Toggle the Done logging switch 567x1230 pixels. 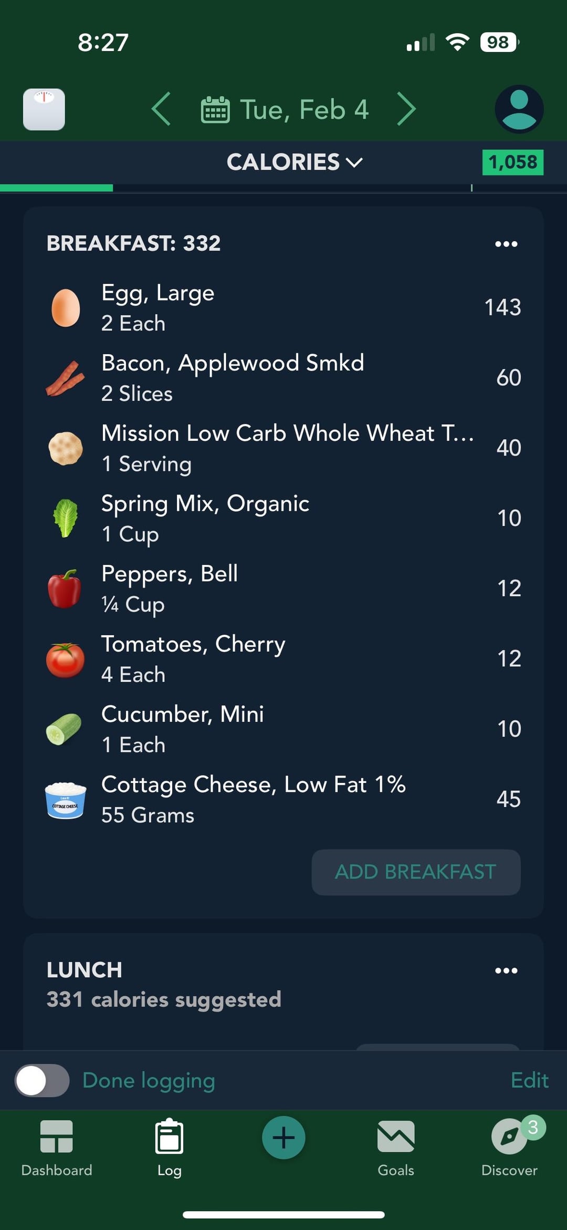tap(42, 1081)
